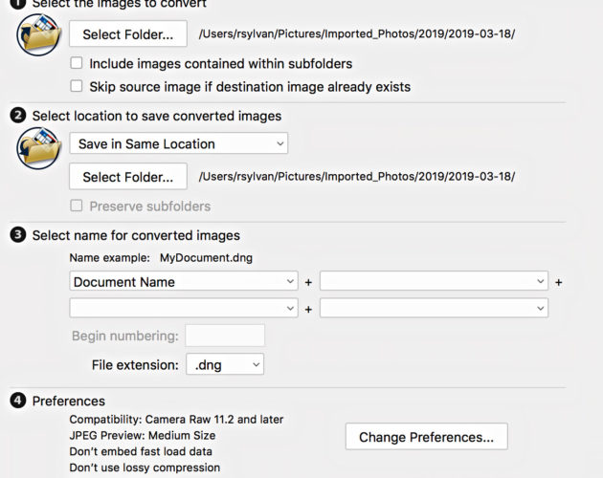
Task: Open the empty second naming dropdown in first row
Action: 434,281
